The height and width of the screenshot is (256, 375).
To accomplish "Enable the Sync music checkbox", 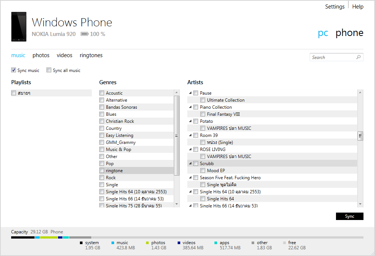I will tap(14, 70).
